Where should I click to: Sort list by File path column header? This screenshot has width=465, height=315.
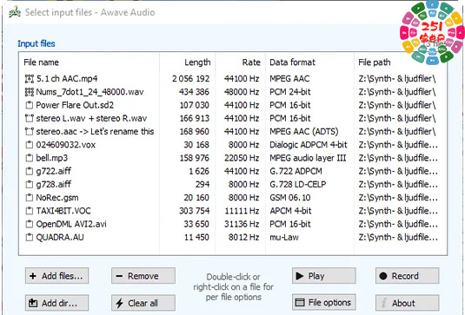pyautogui.click(x=375, y=62)
